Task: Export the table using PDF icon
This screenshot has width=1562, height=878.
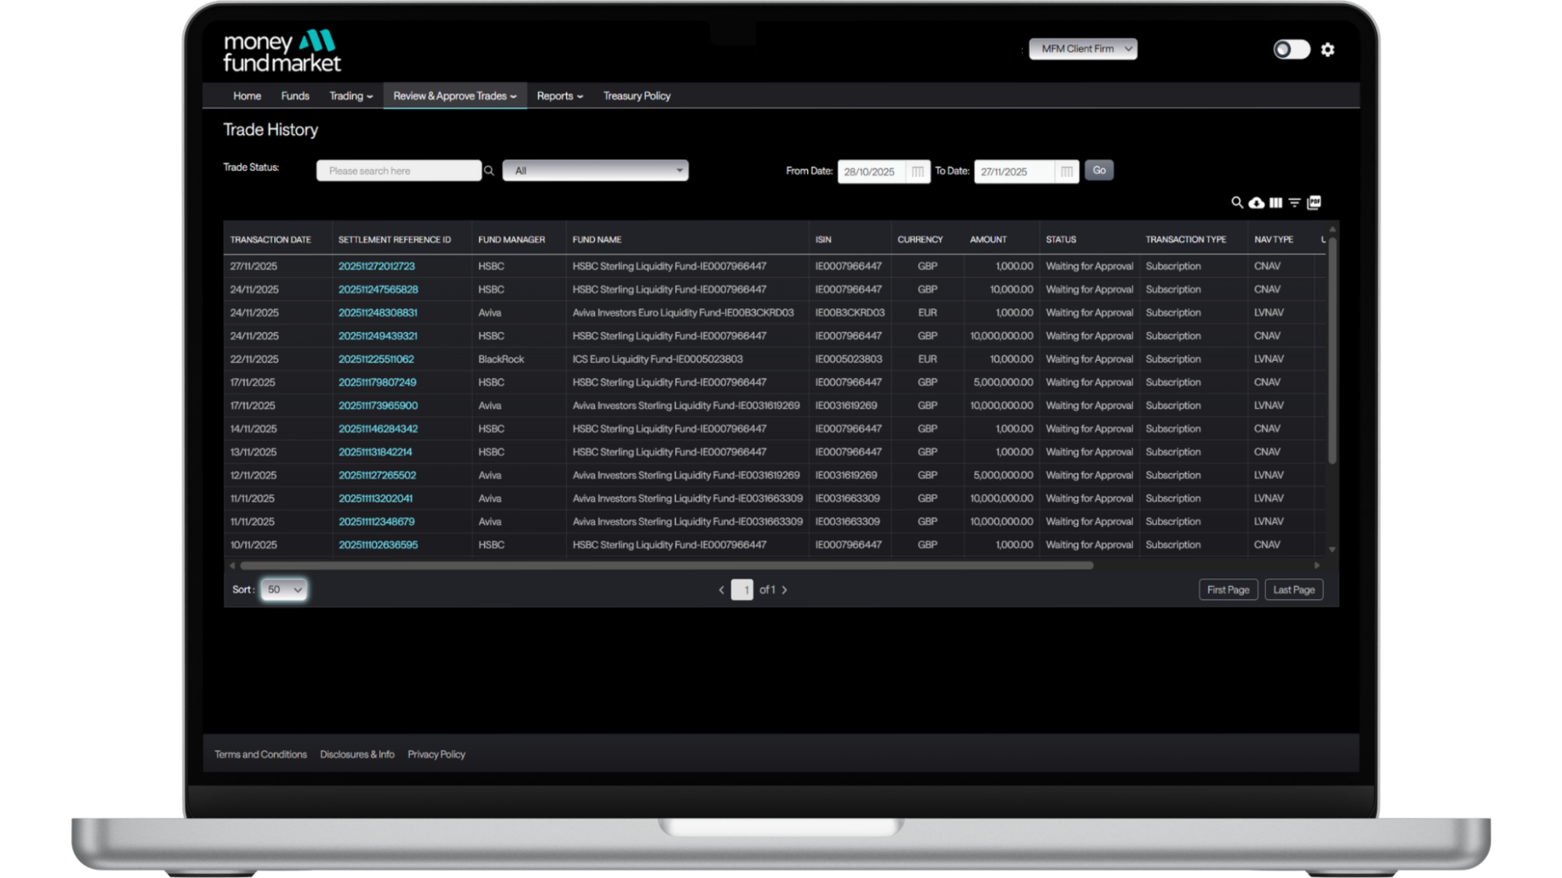Action: (1314, 202)
